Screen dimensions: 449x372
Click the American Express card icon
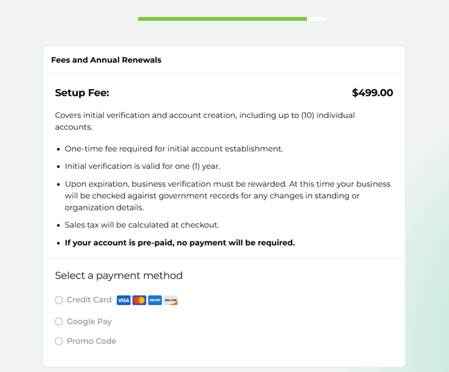(155, 300)
